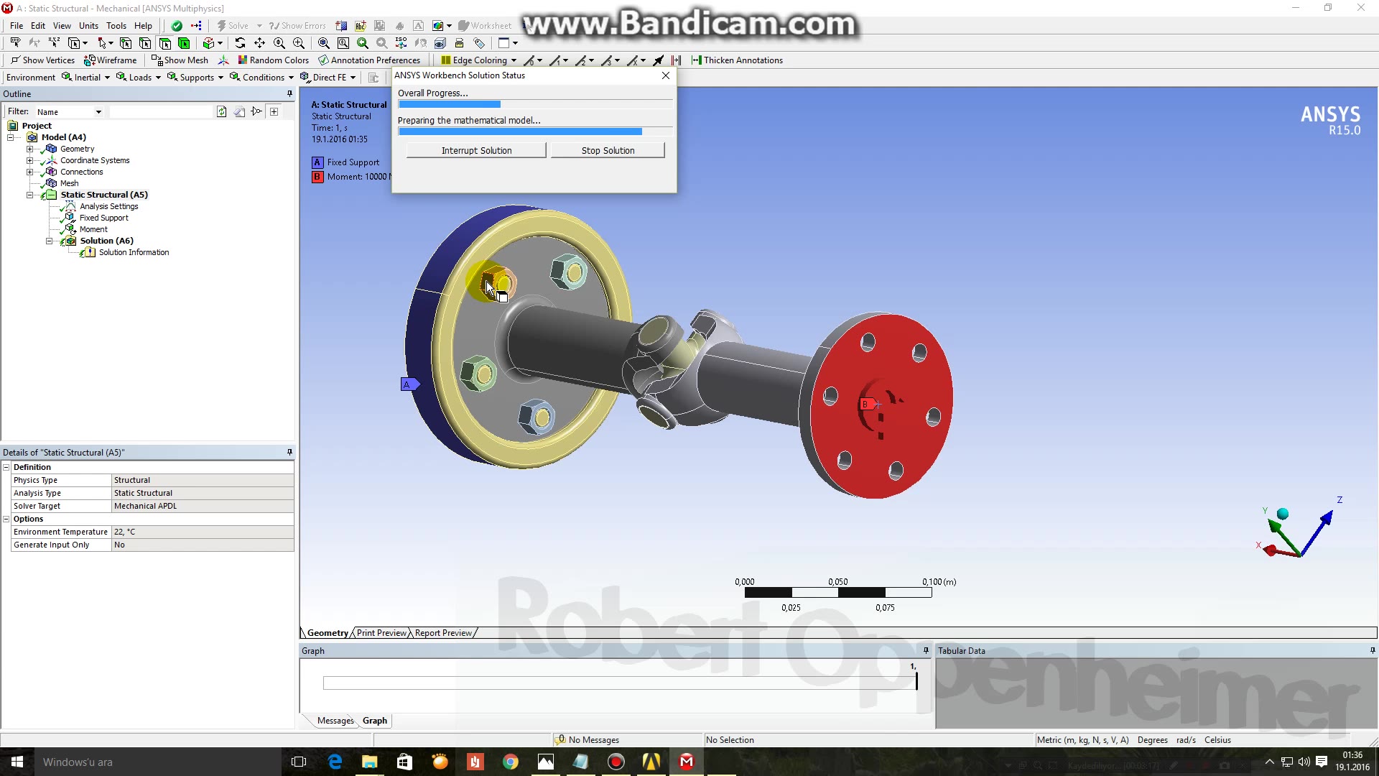Image resolution: width=1379 pixels, height=776 pixels.
Task: Click Annotation Preferences button
Action: [x=369, y=60]
